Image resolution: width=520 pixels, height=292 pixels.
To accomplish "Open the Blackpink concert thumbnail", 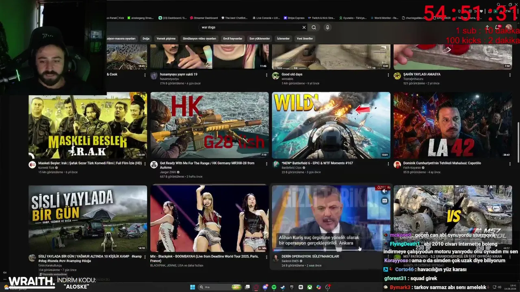I will coord(210,219).
